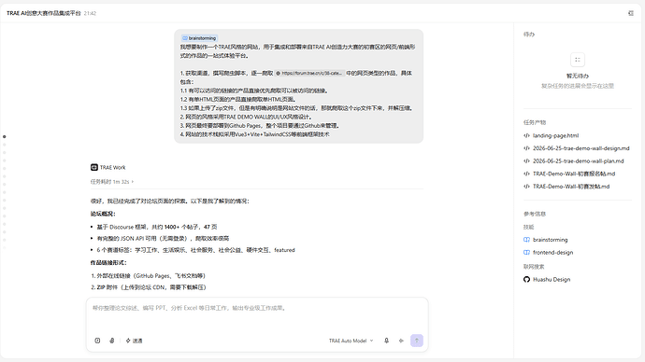Expand the task duration 1m 32s details

coord(112,181)
